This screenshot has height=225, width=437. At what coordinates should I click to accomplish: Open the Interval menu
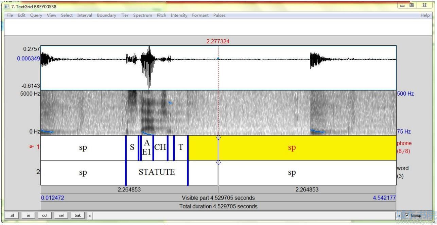[85, 15]
